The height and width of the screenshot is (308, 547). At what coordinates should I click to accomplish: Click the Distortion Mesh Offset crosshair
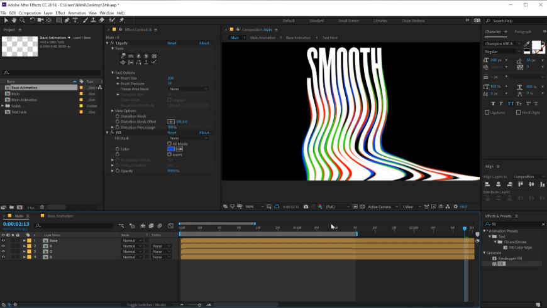(171, 122)
